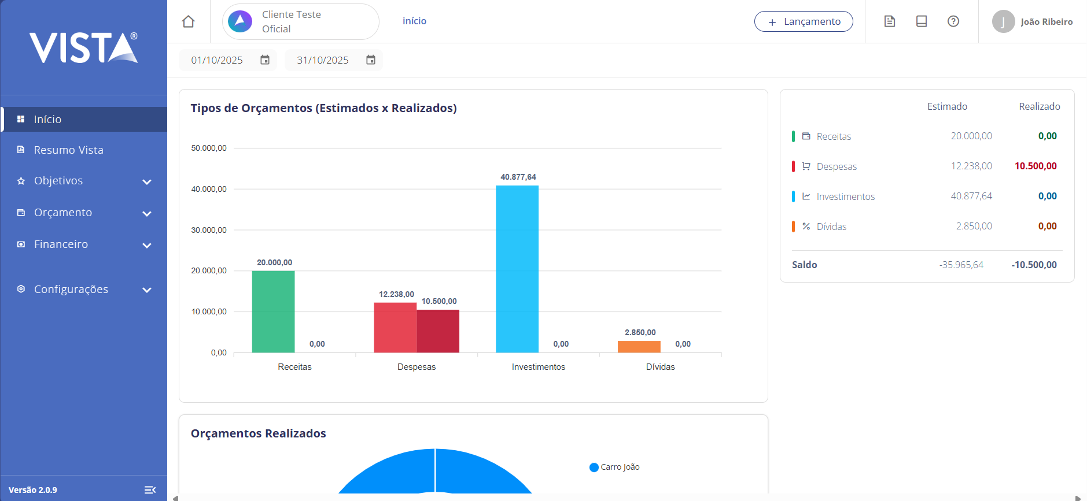Toggle the Carro João legend item
The image size is (1087, 501).
click(614, 467)
